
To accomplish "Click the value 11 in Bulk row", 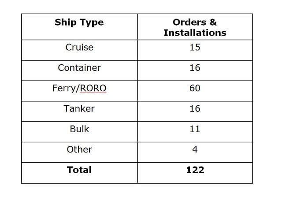I will [x=195, y=129].
